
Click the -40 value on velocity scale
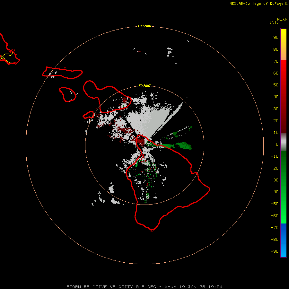pos(275,192)
